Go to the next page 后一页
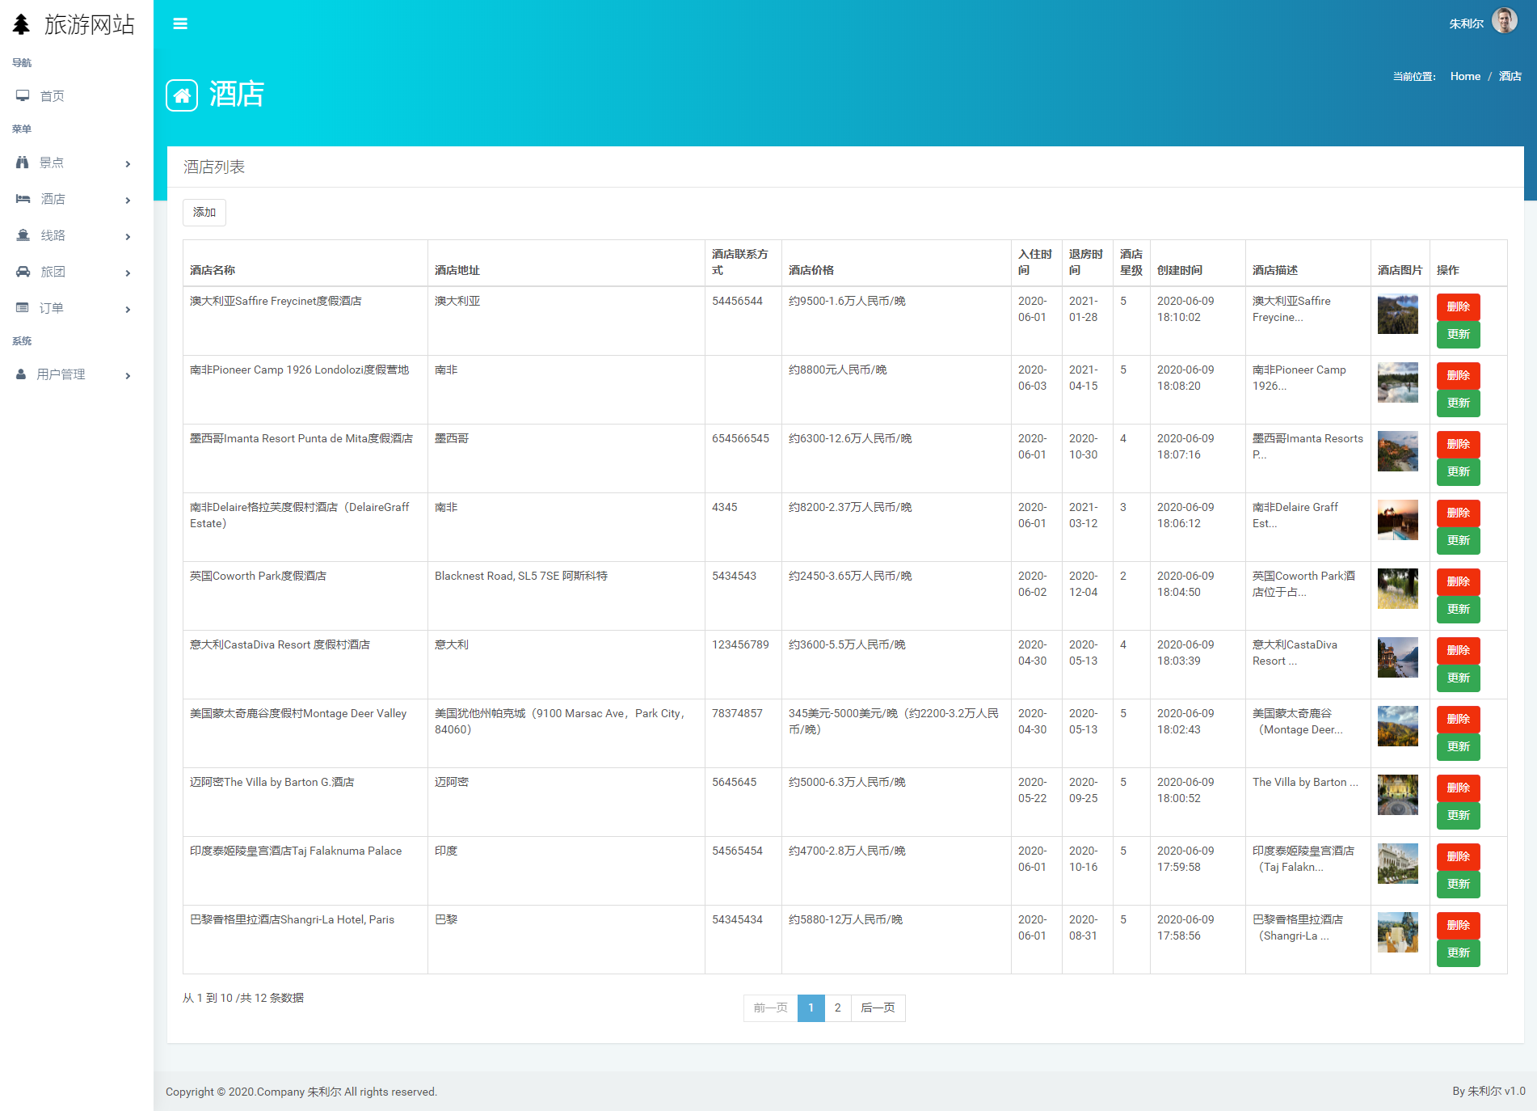 point(878,1008)
